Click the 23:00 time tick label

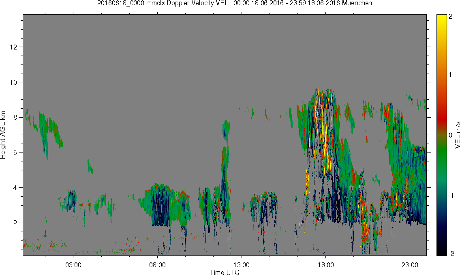410,265
